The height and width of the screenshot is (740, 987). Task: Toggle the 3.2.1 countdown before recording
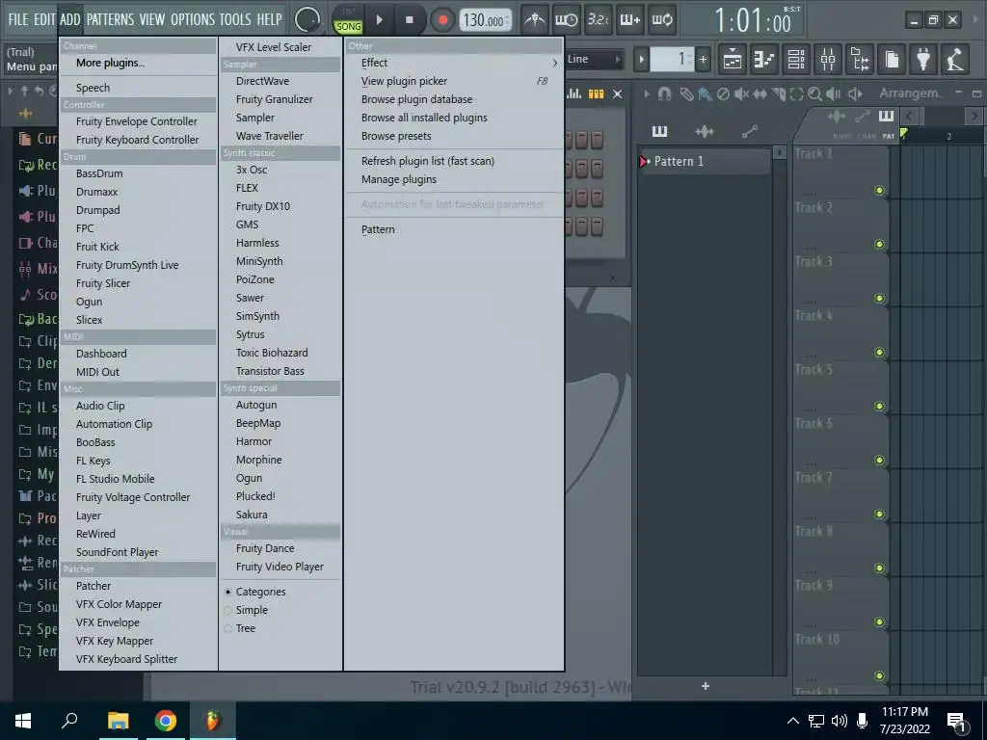point(598,20)
